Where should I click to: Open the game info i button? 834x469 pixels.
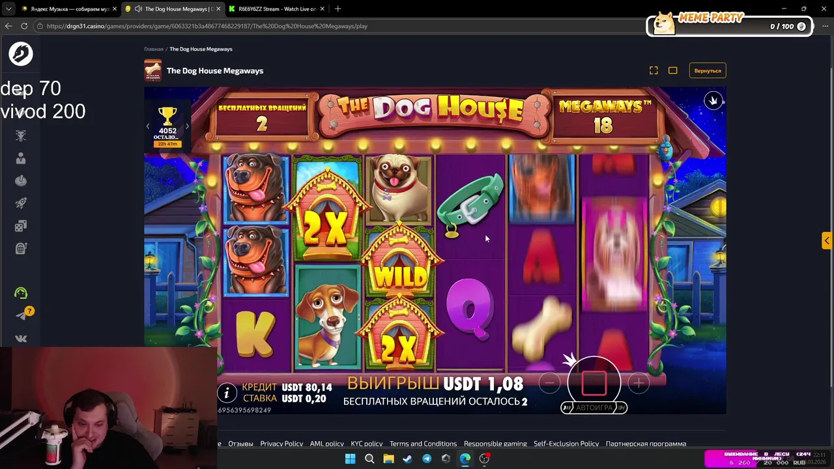tap(227, 392)
